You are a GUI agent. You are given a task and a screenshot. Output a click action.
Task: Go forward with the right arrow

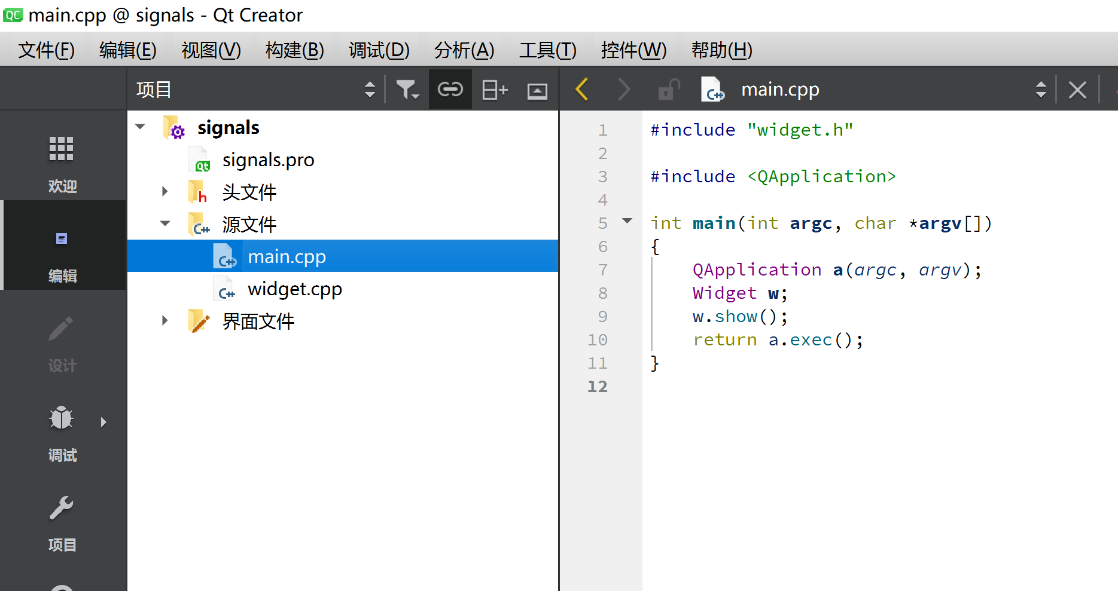click(624, 90)
